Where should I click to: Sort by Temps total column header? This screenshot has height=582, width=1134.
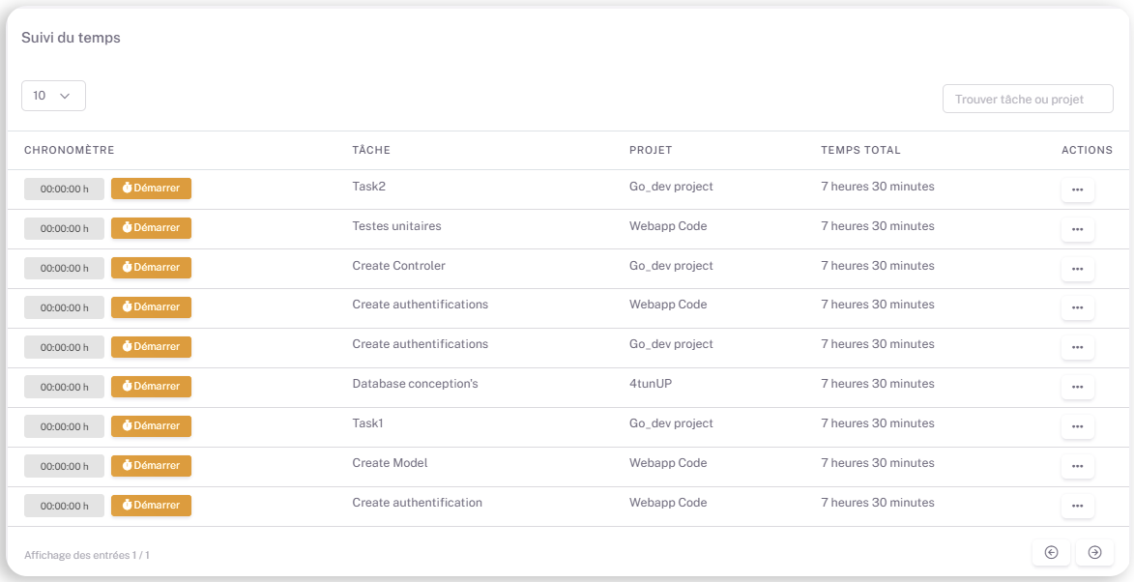click(x=860, y=150)
